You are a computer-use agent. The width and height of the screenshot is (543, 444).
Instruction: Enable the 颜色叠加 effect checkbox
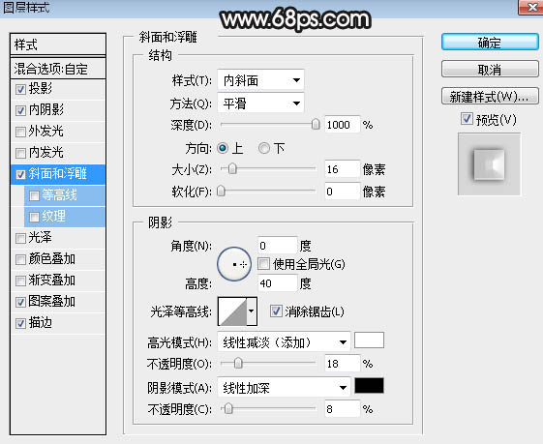click(x=20, y=259)
